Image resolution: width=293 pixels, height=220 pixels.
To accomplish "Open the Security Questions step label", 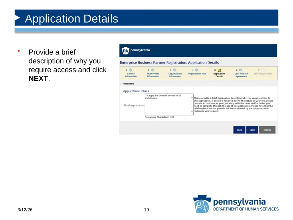I will click(263, 74).
